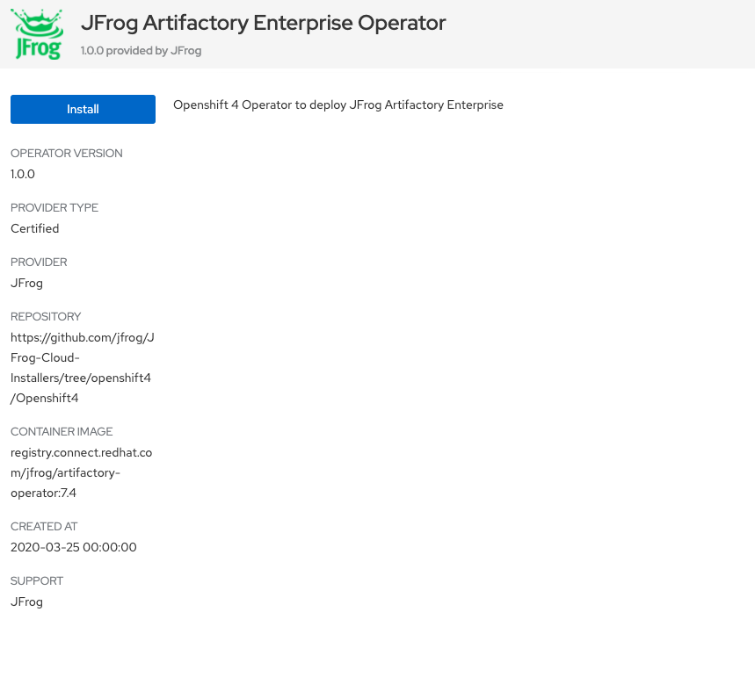Select the Openshift 4 Operator description text
Image resolution: width=755 pixels, height=677 pixels.
pyautogui.click(x=338, y=105)
